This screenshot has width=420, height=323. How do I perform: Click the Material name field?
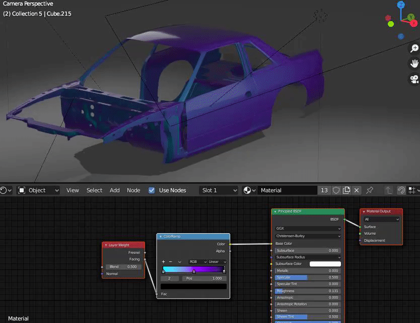coord(287,190)
